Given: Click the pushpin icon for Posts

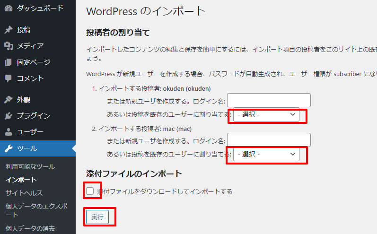Looking at the screenshot, I should pos(9,30).
